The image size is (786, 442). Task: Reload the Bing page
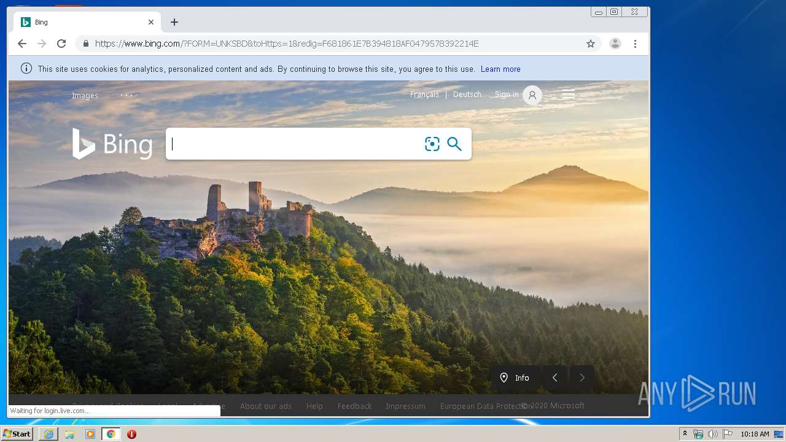point(61,44)
